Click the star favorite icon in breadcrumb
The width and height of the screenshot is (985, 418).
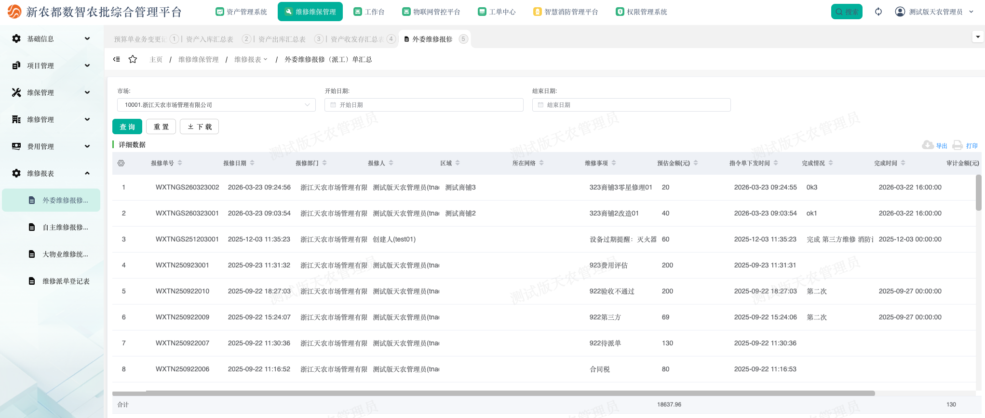coord(133,59)
